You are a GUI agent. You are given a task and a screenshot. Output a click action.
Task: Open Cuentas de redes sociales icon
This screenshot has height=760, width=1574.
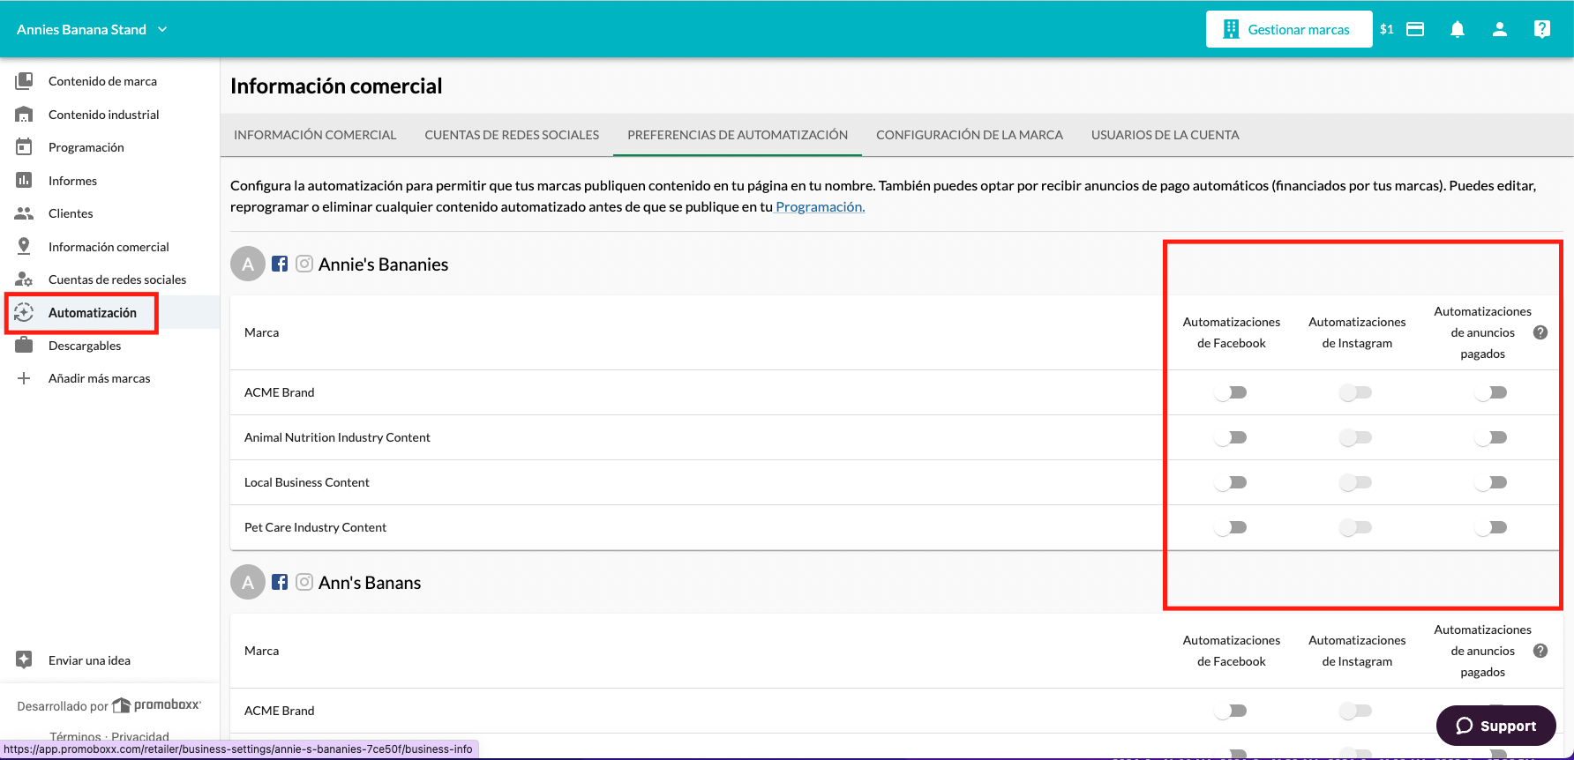pyautogui.click(x=24, y=279)
